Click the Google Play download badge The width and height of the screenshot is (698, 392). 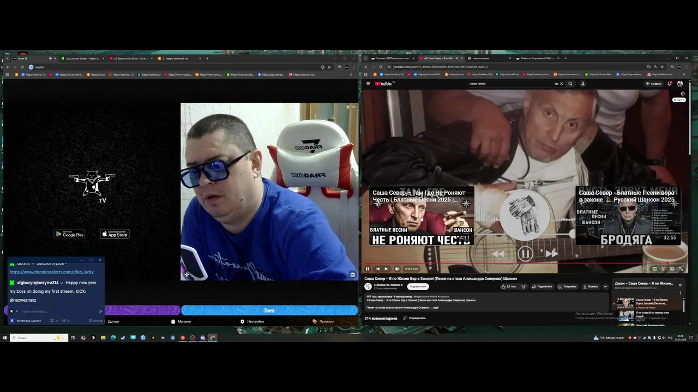pos(69,234)
